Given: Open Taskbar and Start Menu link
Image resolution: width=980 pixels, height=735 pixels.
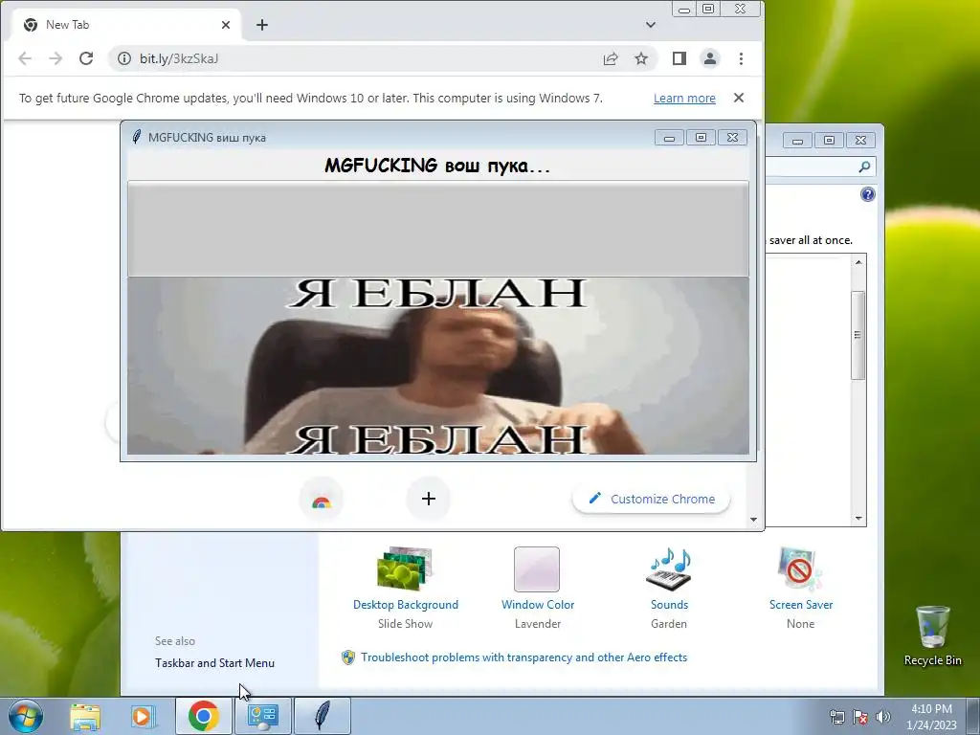Looking at the screenshot, I should pyautogui.click(x=214, y=663).
